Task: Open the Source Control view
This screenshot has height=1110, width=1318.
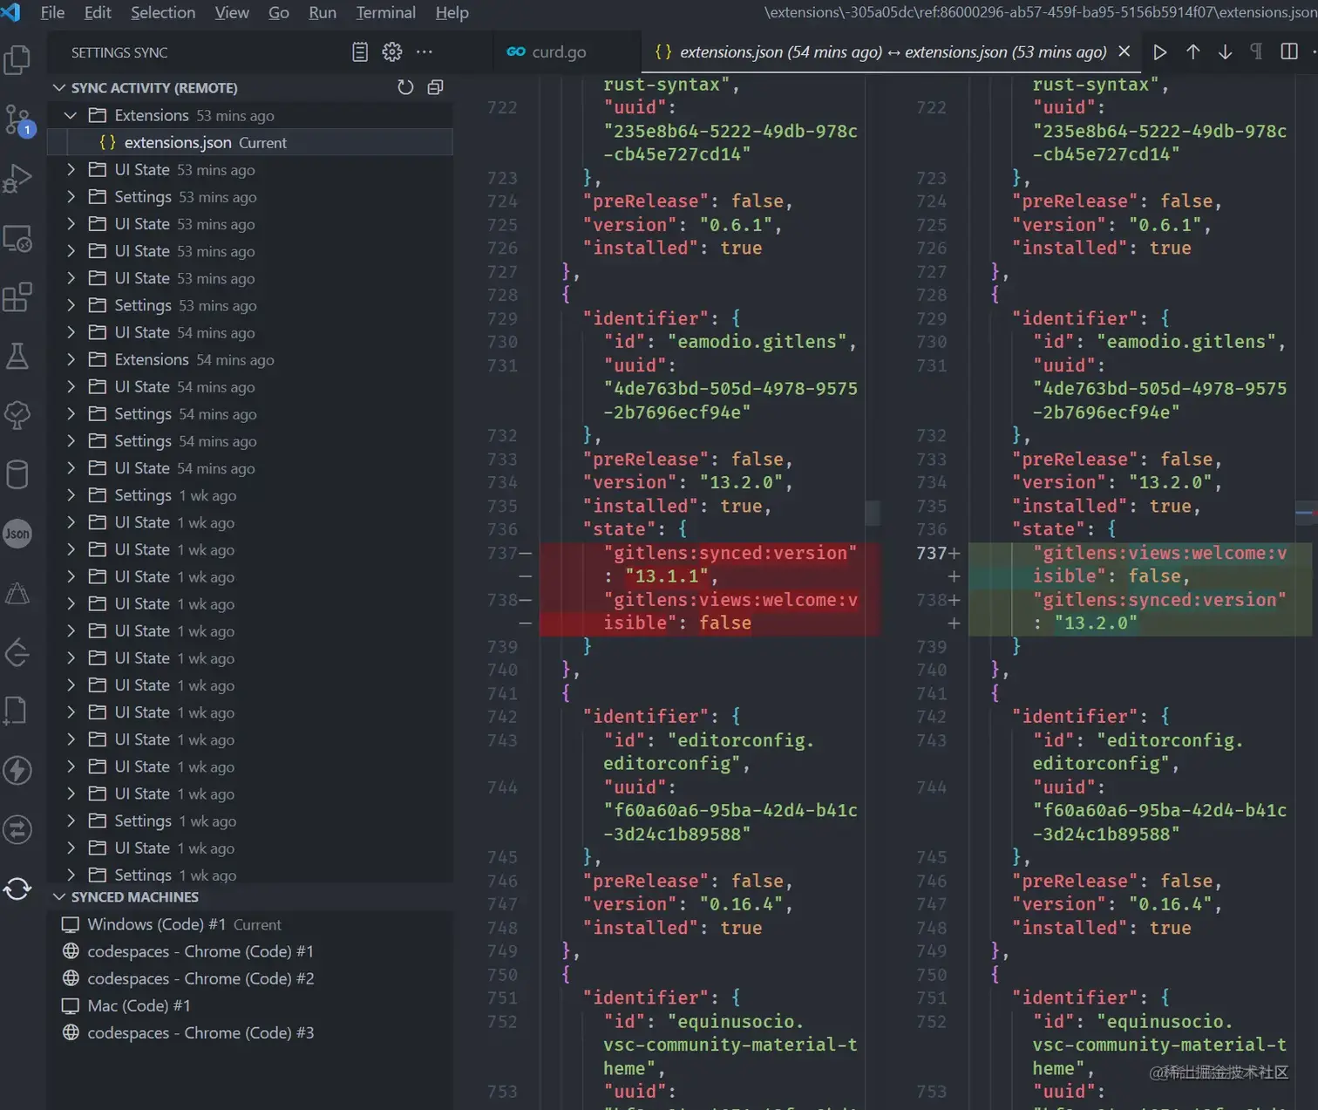Action: (x=17, y=119)
